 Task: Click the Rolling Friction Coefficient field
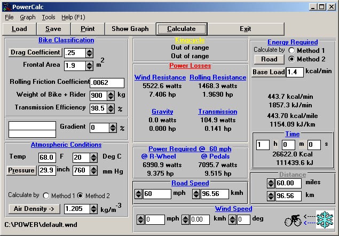click(107, 83)
